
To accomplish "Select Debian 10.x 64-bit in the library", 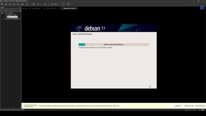I will coord(12,17).
